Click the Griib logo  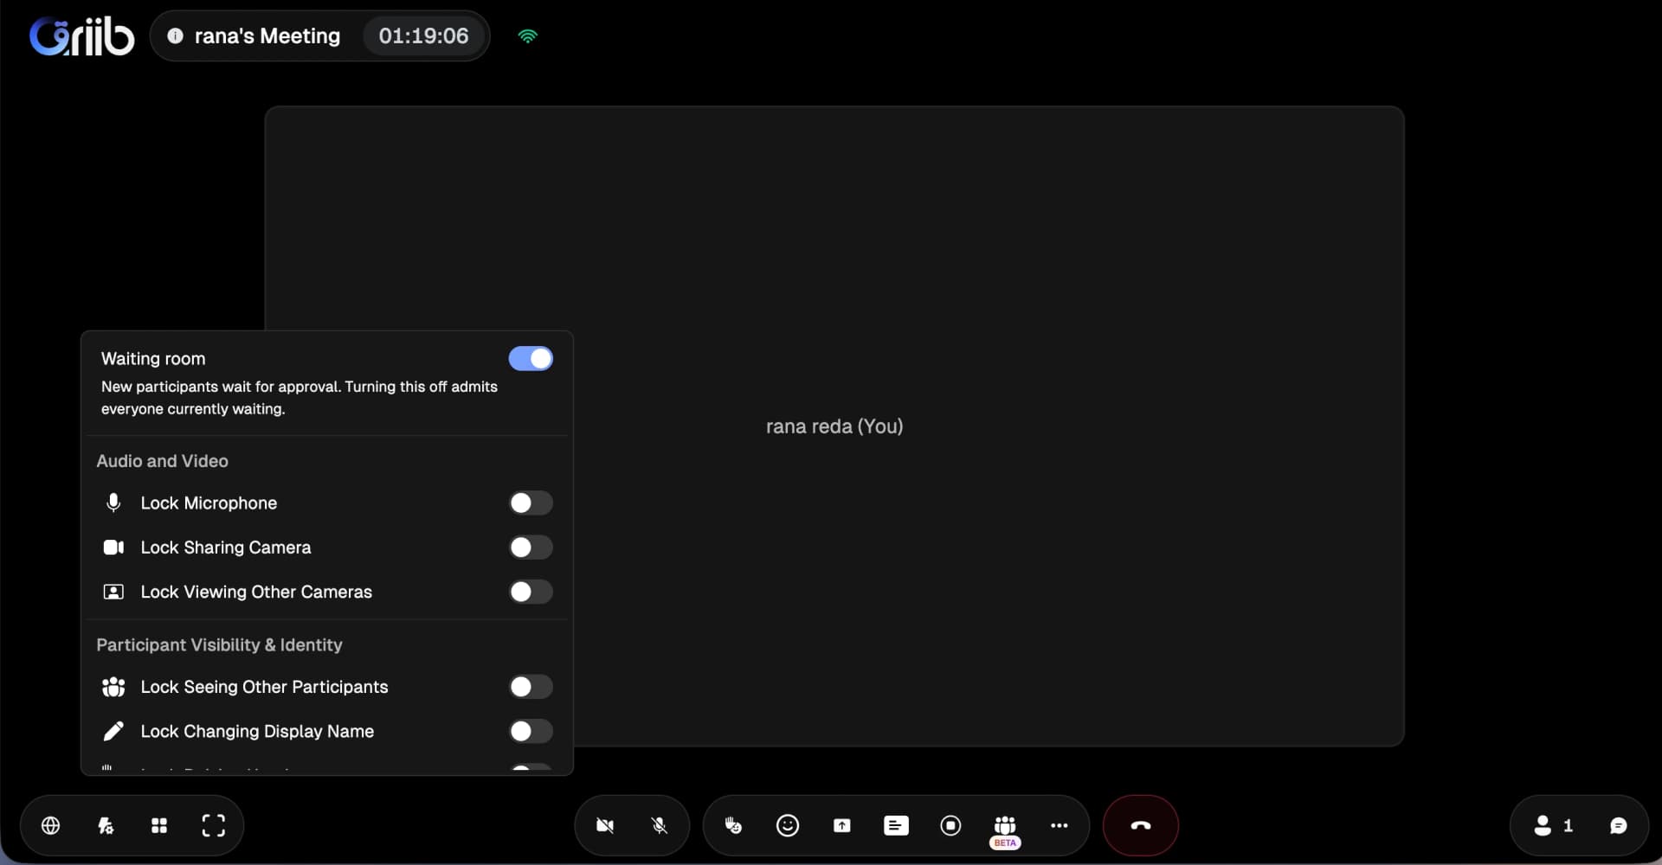click(x=82, y=36)
